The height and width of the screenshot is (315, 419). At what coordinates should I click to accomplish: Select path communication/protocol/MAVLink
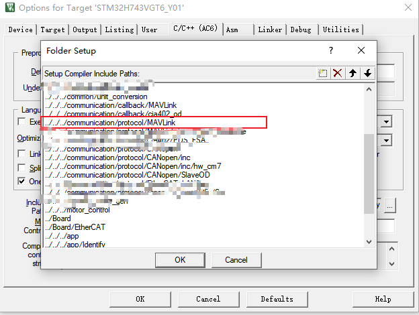110,123
